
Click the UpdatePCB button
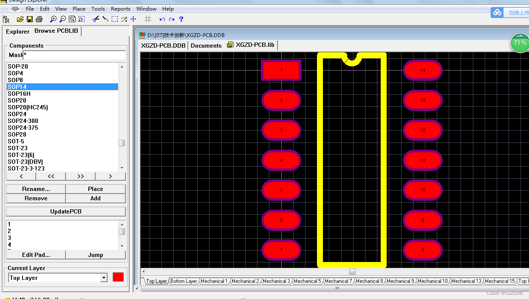coord(65,211)
